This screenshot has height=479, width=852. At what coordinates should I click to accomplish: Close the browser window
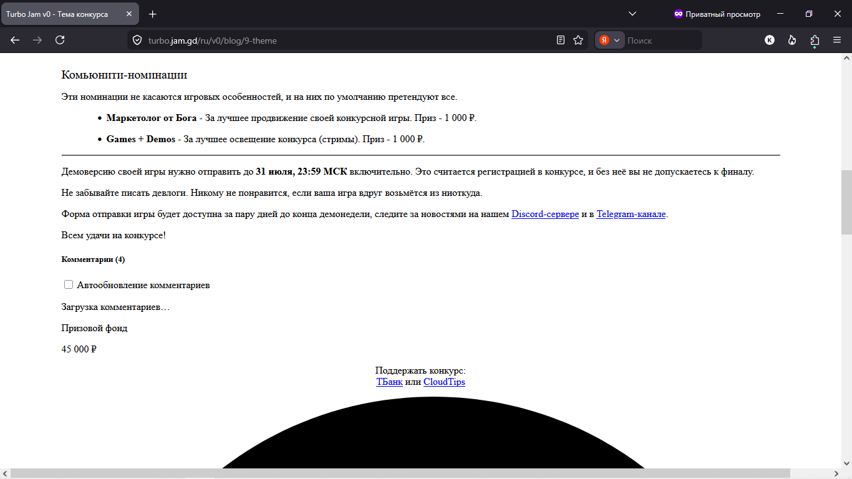tap(837, 14)
